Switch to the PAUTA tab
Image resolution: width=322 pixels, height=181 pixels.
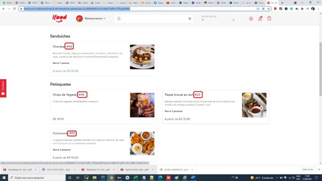pyautogui.click(x=71, y=3)
